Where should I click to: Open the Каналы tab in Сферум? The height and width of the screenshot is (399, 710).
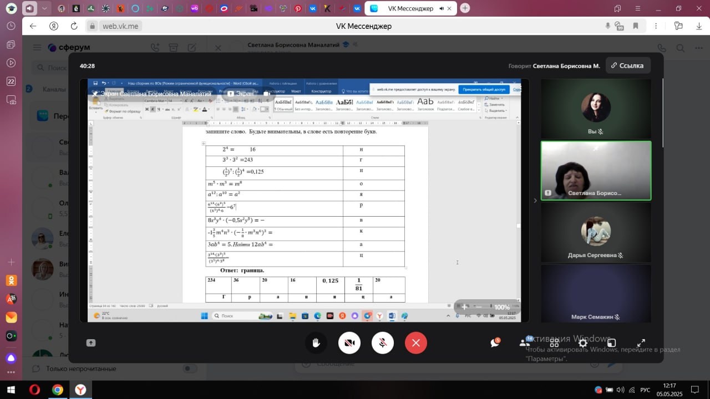(x=54, y=89)
